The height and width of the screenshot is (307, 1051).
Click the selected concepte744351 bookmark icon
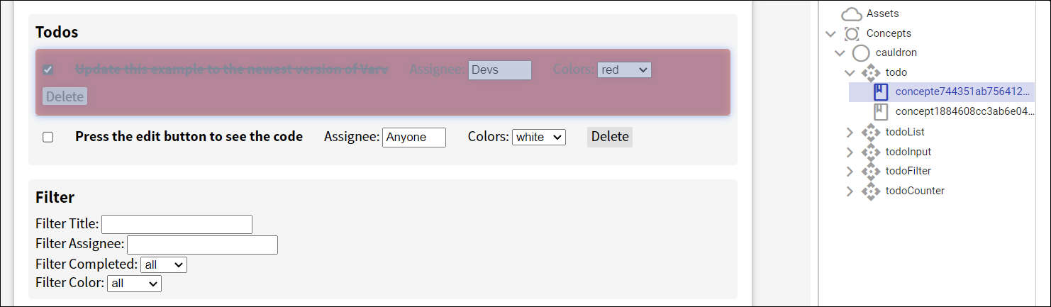point(880,91)
